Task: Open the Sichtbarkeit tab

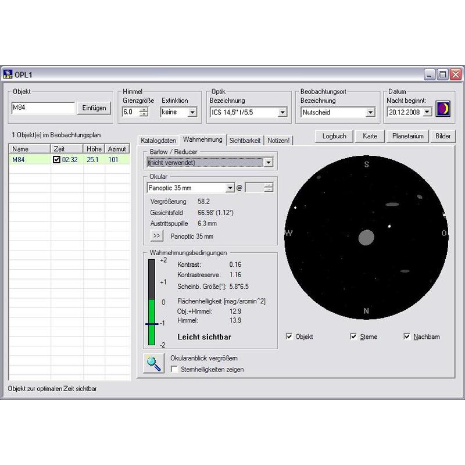Action: [245, 141]
